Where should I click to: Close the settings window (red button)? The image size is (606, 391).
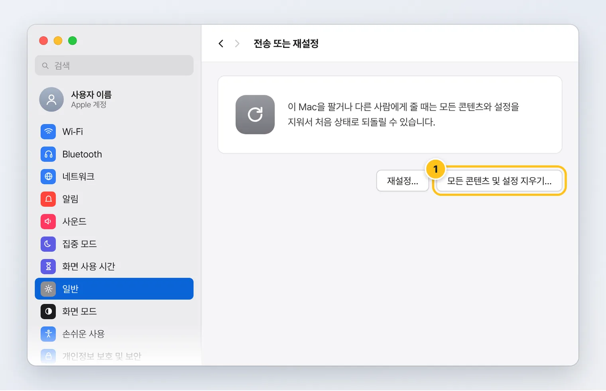pos(43,41)
